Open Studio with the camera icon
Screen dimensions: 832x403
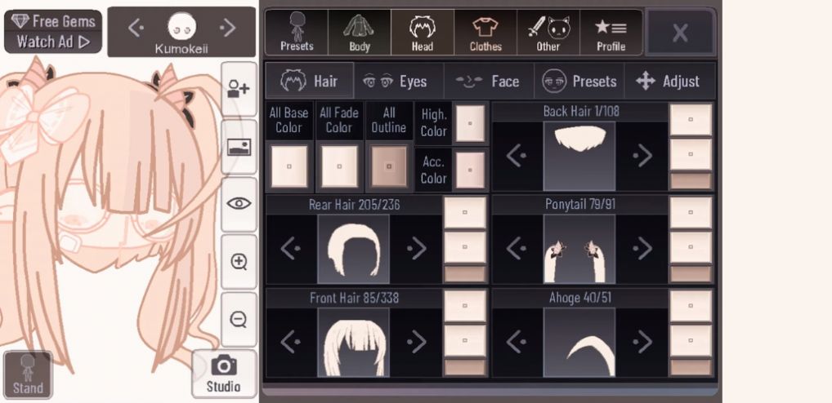tap(223, 374)
